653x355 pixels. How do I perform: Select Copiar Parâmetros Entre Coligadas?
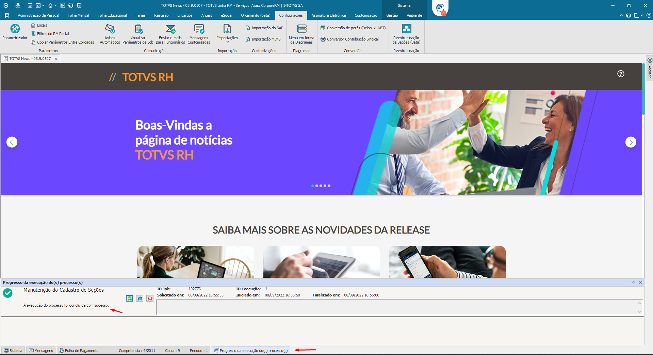[x=62, y=42]
